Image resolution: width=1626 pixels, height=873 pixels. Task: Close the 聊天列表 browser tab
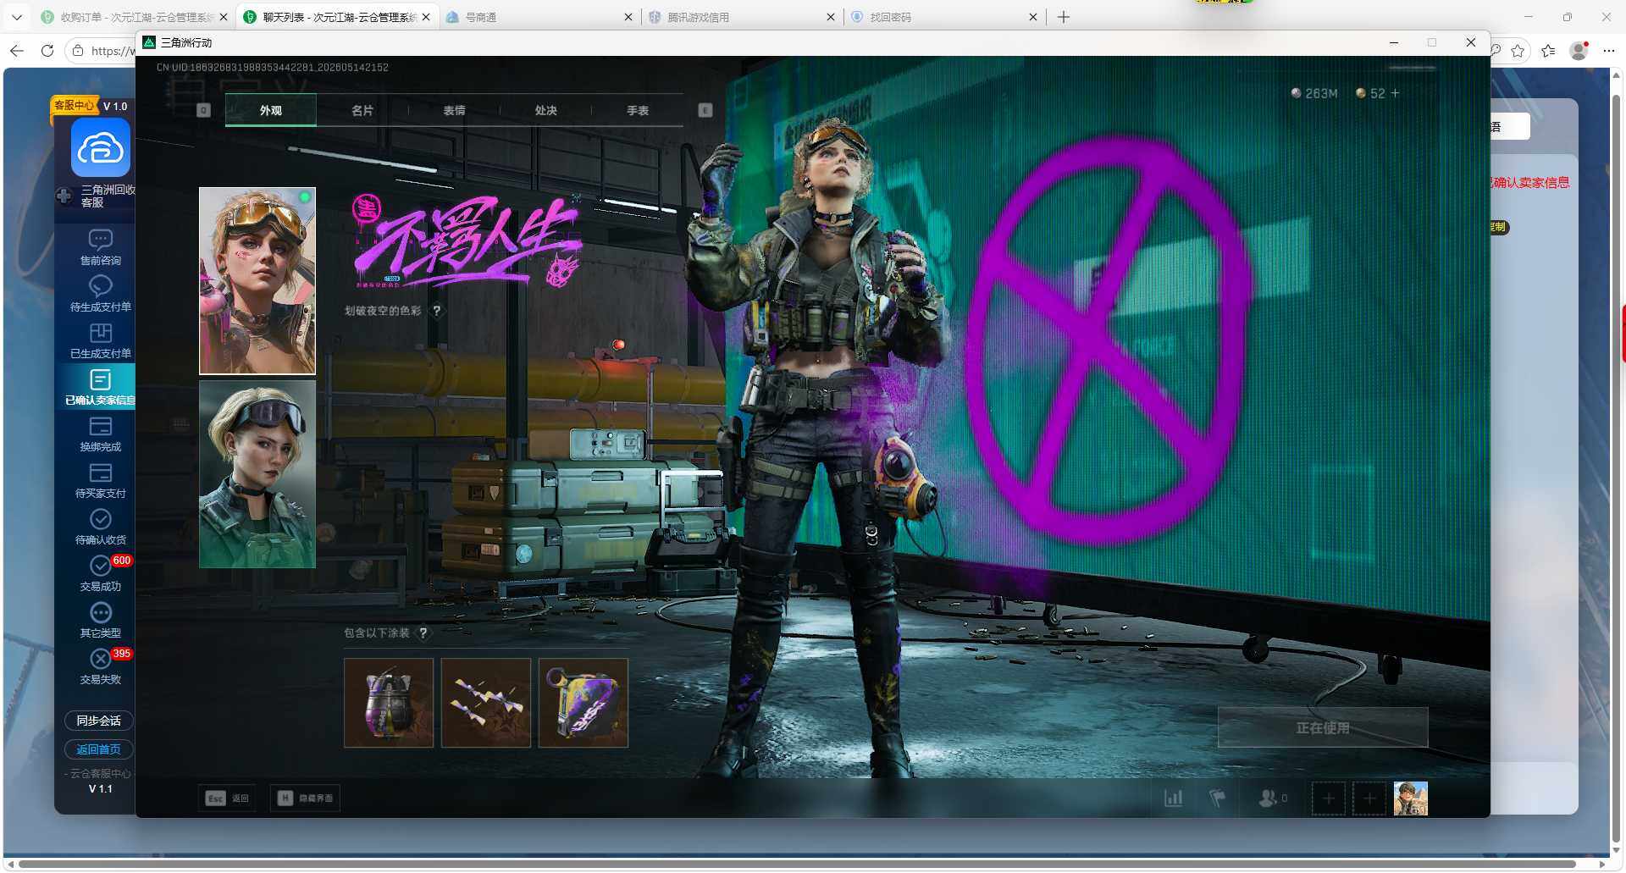(426, 17)
